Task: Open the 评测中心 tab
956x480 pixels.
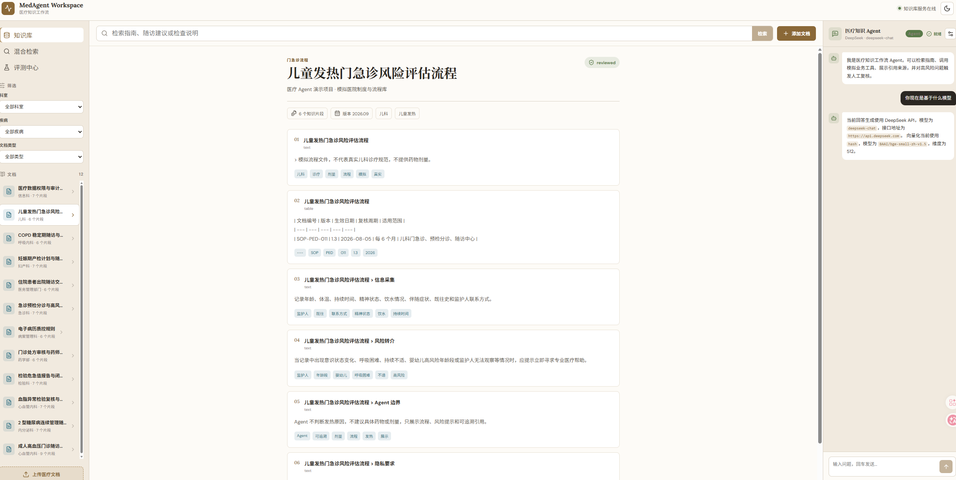Action: (42, 67)
